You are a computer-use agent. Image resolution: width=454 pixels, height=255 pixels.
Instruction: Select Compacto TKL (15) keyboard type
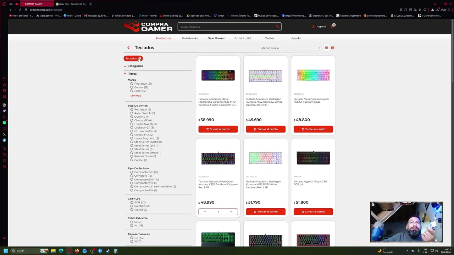[144, 172]
